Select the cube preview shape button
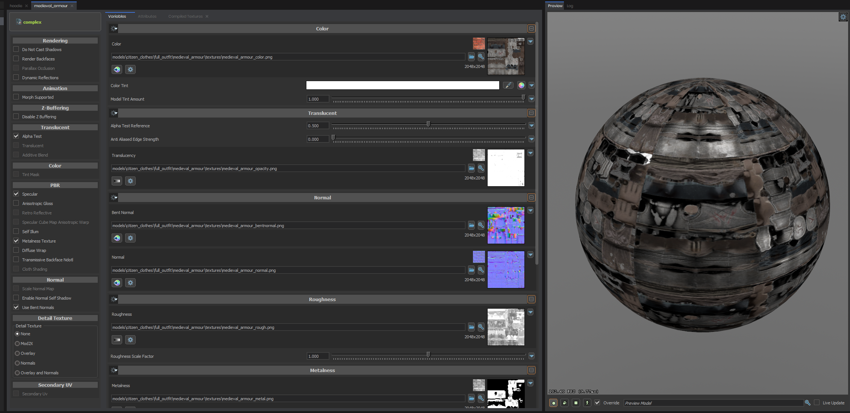This screenshot has width=850, height=413. click(565, 403)
